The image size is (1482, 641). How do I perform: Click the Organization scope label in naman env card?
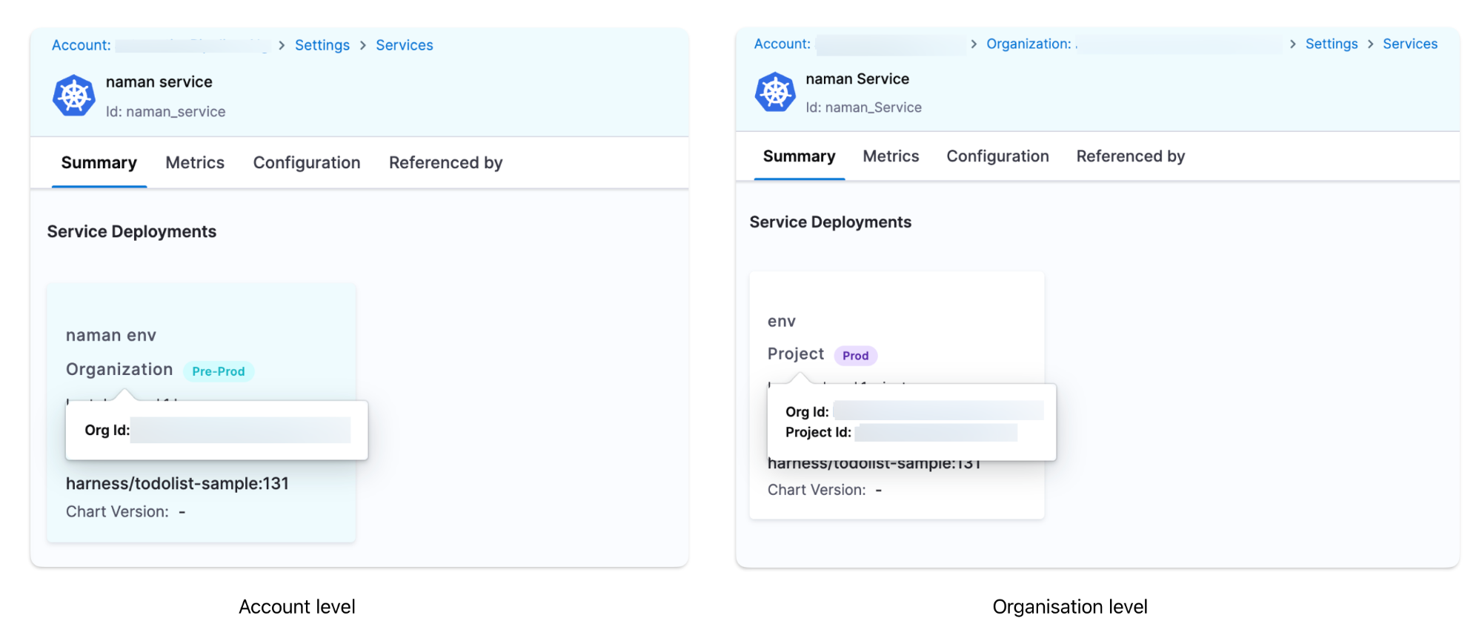tap(119, 370)
